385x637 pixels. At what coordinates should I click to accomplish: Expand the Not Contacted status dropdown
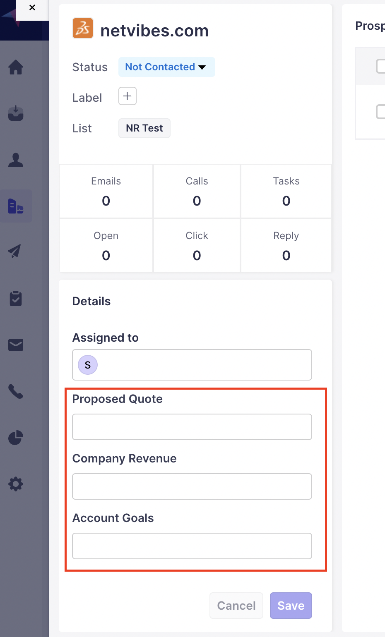[166, 67]
